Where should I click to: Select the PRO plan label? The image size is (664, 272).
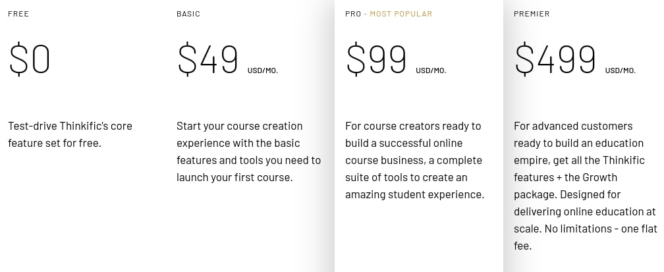pyautogui.click(x=353, y=14)
